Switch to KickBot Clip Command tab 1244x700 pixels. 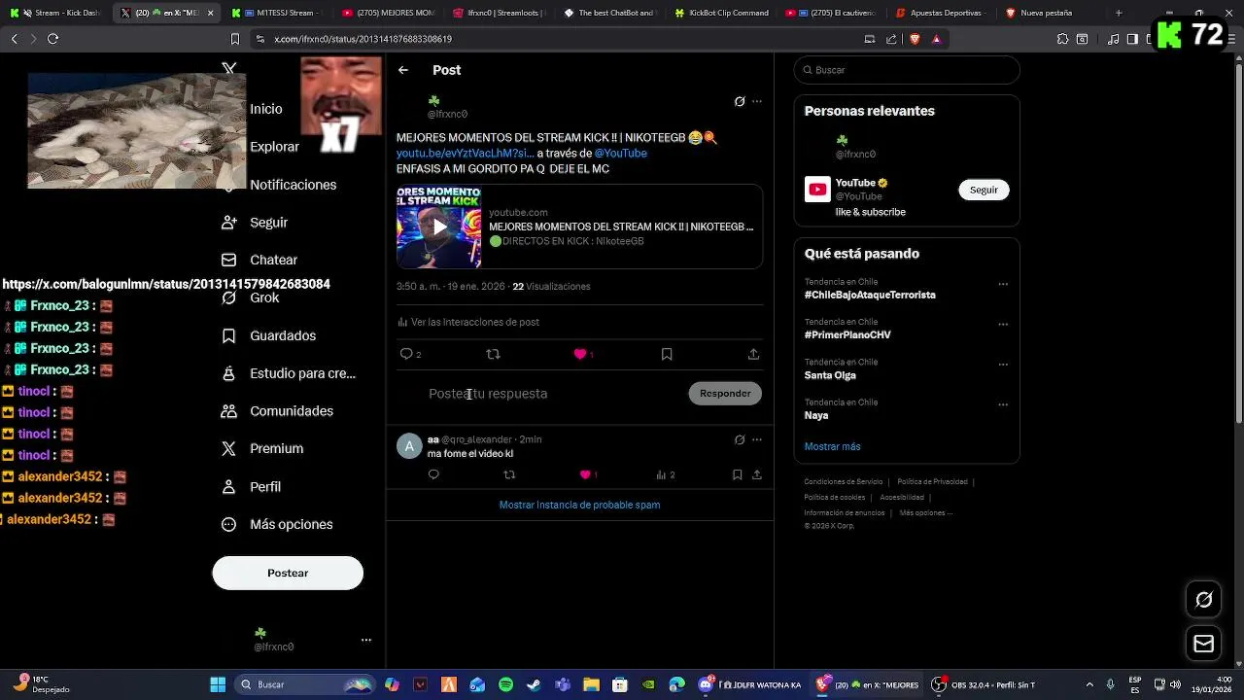pos(720,13)
